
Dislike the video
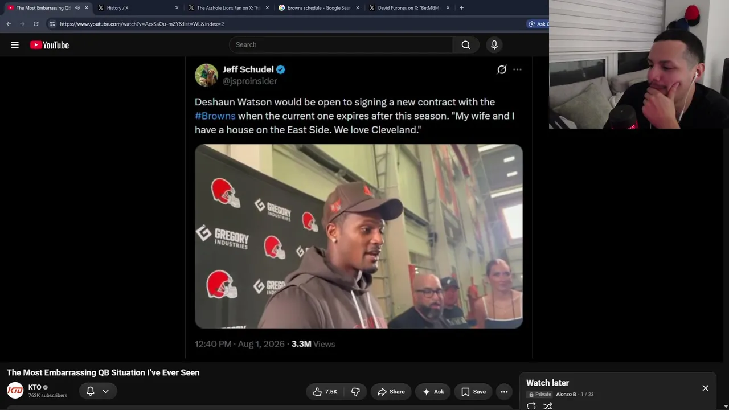coord(355,391)
